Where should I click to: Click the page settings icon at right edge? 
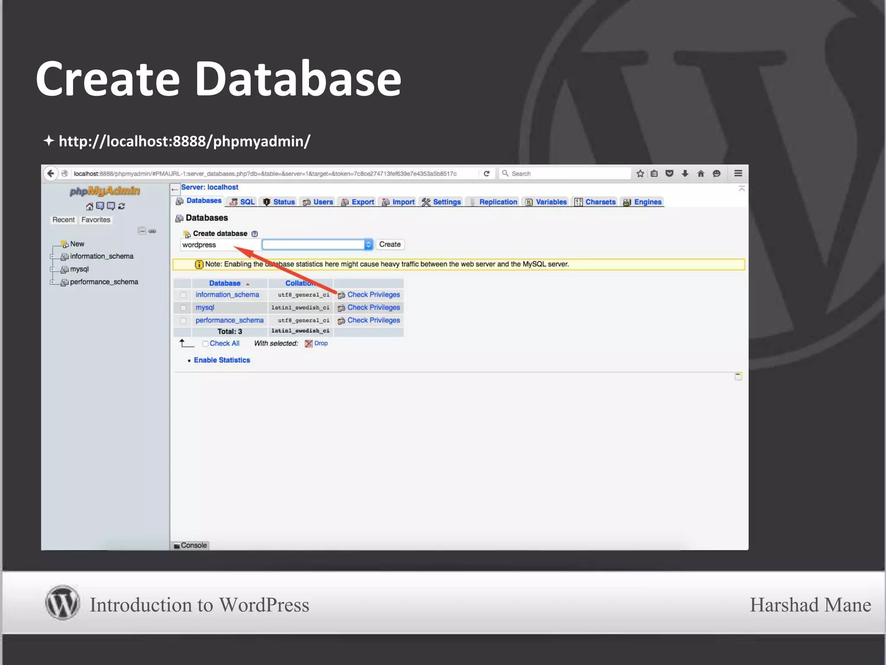(x=738, y=376)
